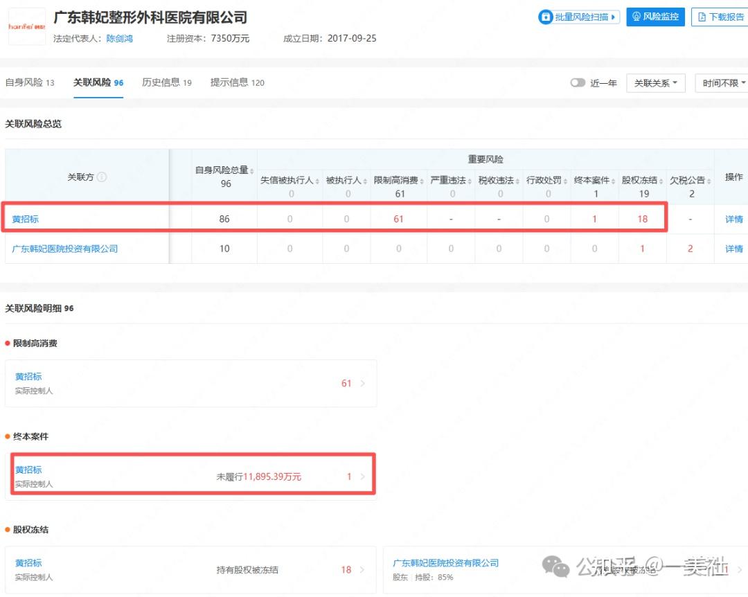Sort by 限制高消费 column arrows

[422, 181]
